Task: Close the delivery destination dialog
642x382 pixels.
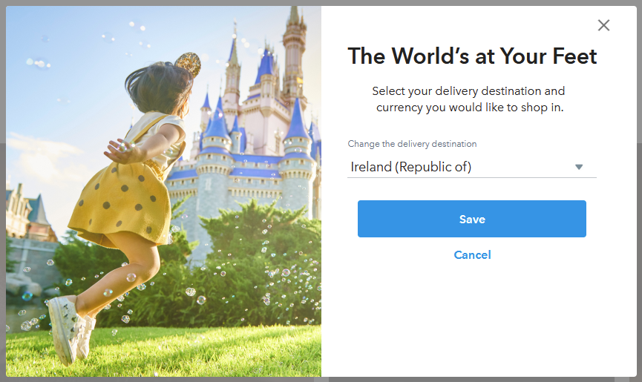Action: (x=603, y=25)
